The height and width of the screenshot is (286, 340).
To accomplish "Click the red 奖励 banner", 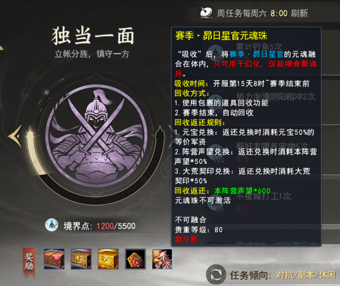I will pyautogui.click(x=29, y=262).
